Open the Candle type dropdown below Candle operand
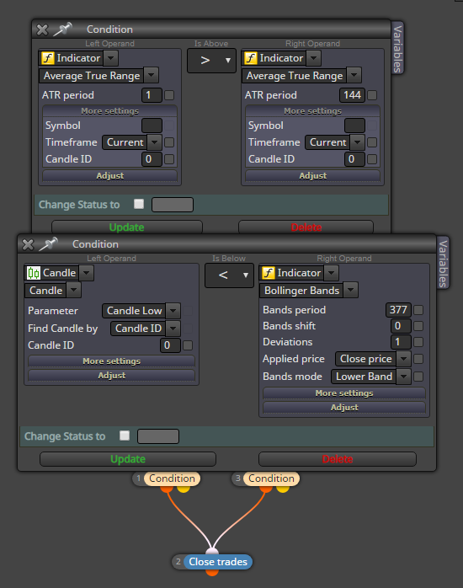463x588 pixels. (74, 291)
